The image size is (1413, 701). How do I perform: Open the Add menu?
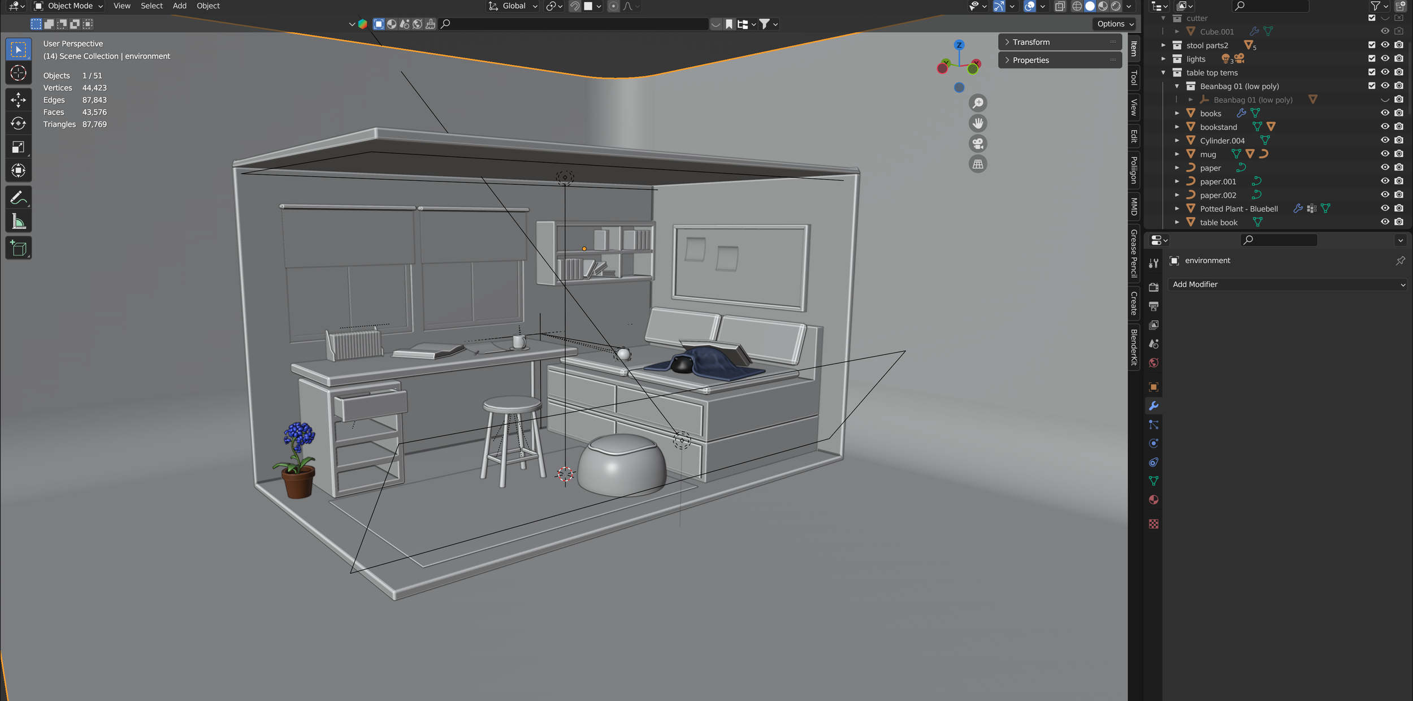pos(179,6)
